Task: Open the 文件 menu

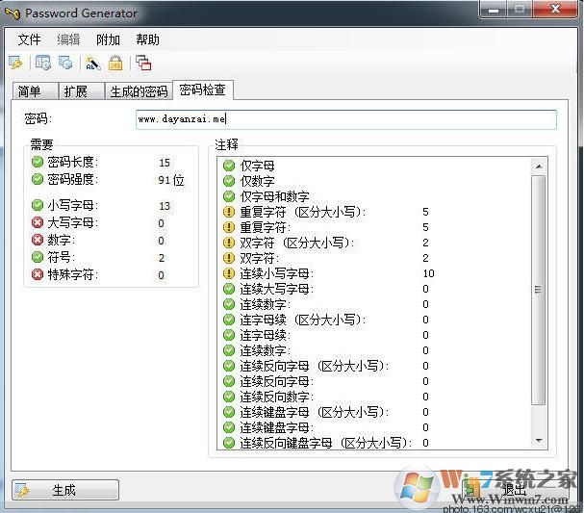Action: [29, 39]
